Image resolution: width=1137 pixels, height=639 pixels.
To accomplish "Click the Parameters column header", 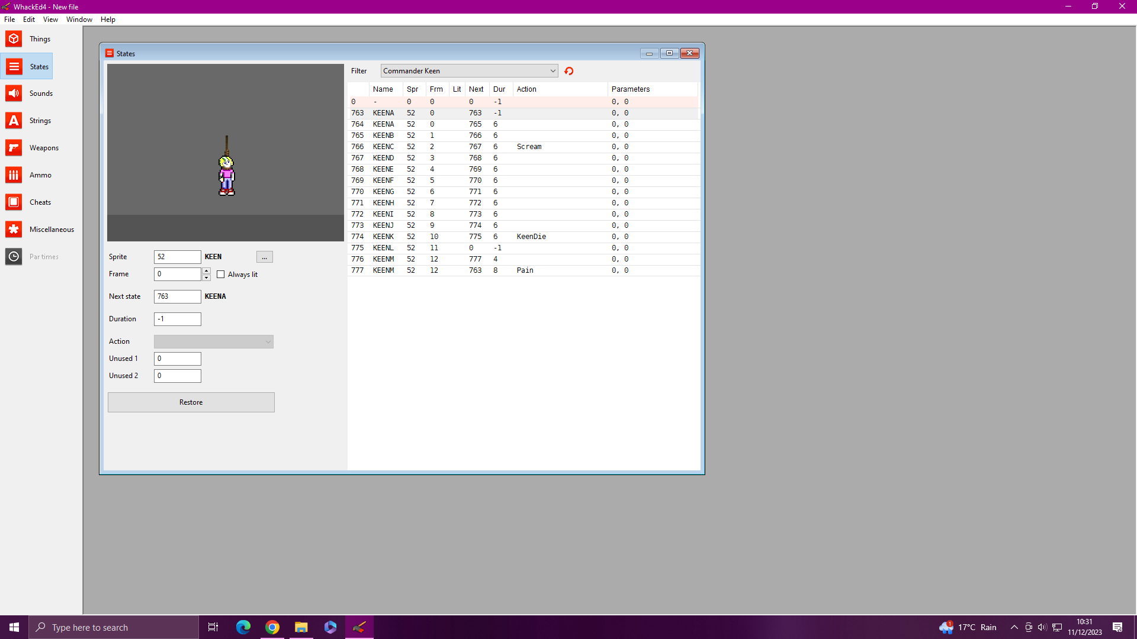I will point(653,89).
